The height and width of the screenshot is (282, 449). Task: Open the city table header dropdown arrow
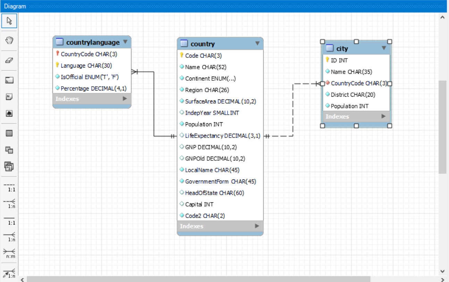[384, 48]
